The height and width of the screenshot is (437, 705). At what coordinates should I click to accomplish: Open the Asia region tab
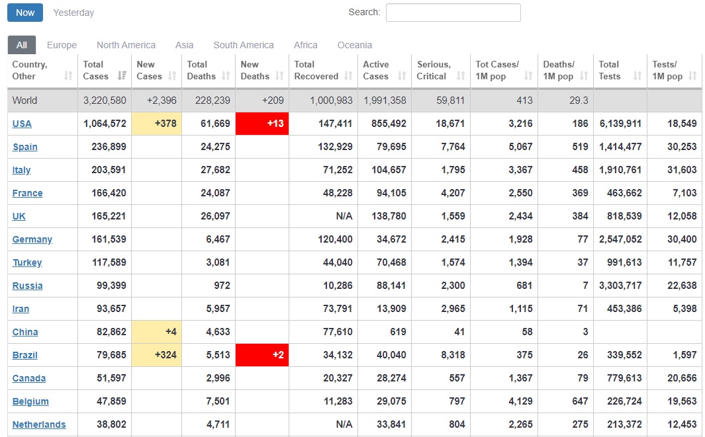(x=184, y=45)
